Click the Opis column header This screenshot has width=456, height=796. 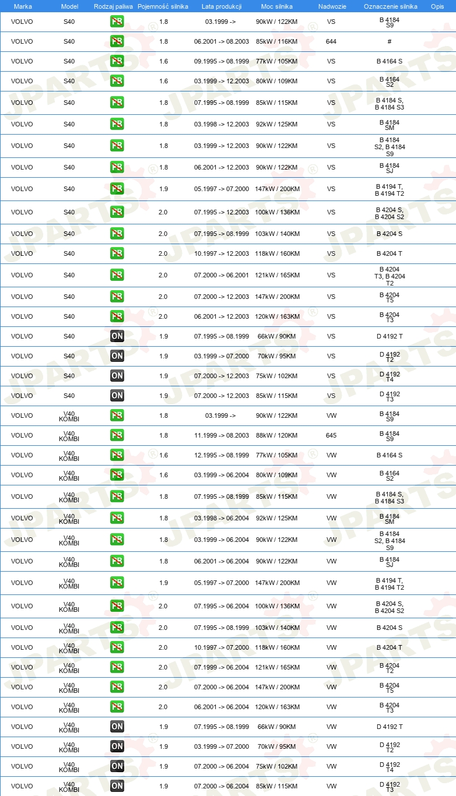tap(437, 6)
